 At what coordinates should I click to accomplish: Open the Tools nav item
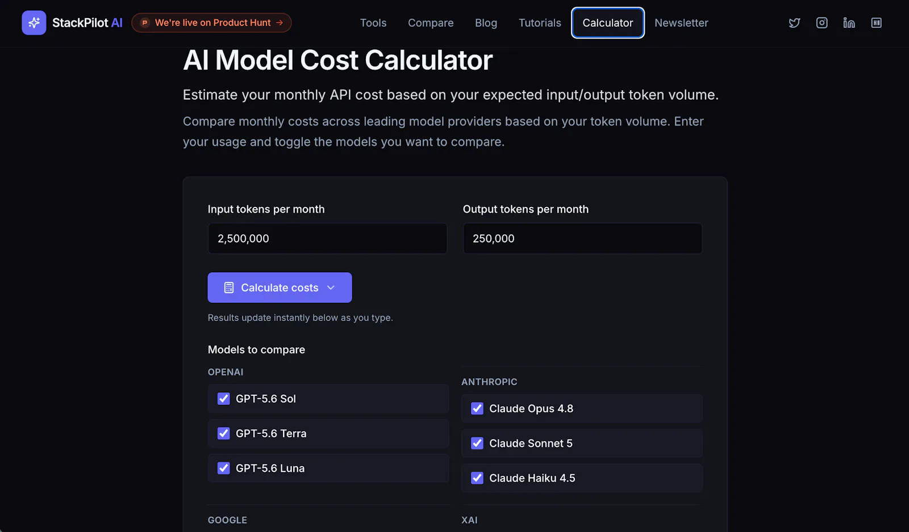[373, 23]
